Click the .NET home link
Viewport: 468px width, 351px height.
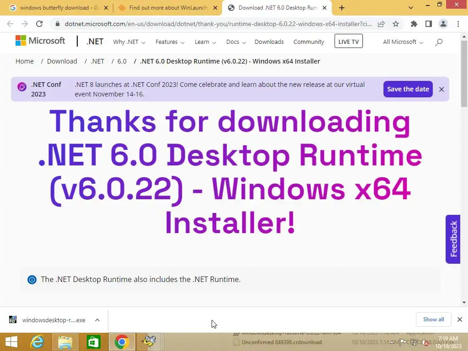95,42
